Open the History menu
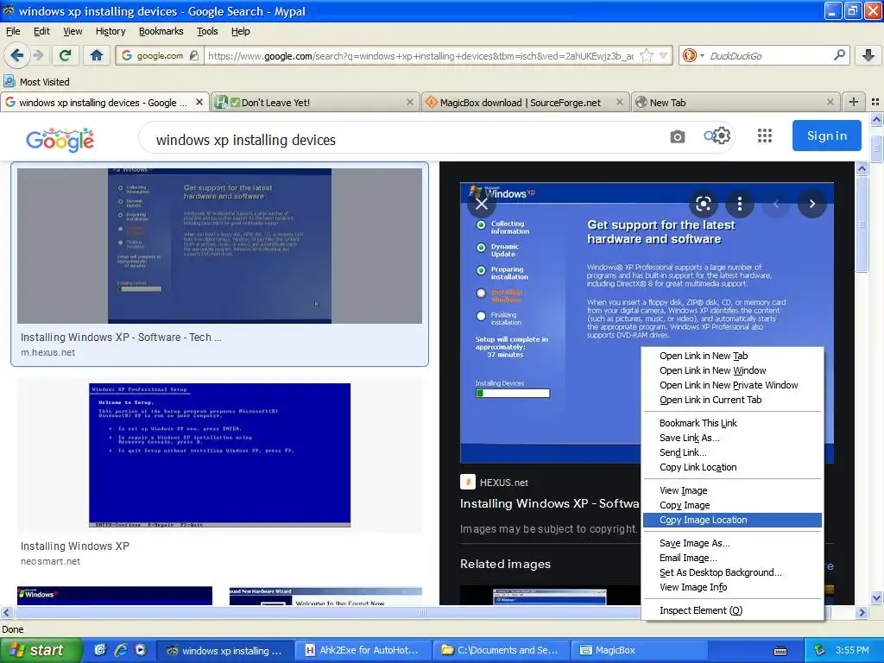Image resolution: width=884 pixels, height=663 pixels. [110, 31]
